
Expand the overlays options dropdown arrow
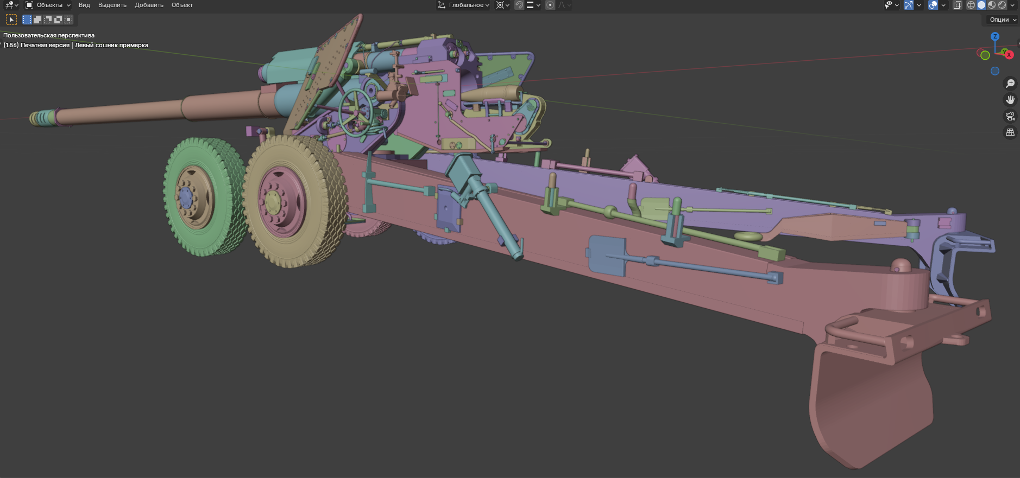[x=943, y=5]
